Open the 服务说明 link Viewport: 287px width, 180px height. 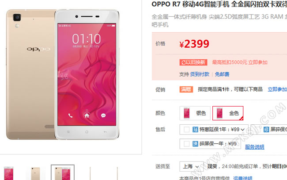[255, 147]
